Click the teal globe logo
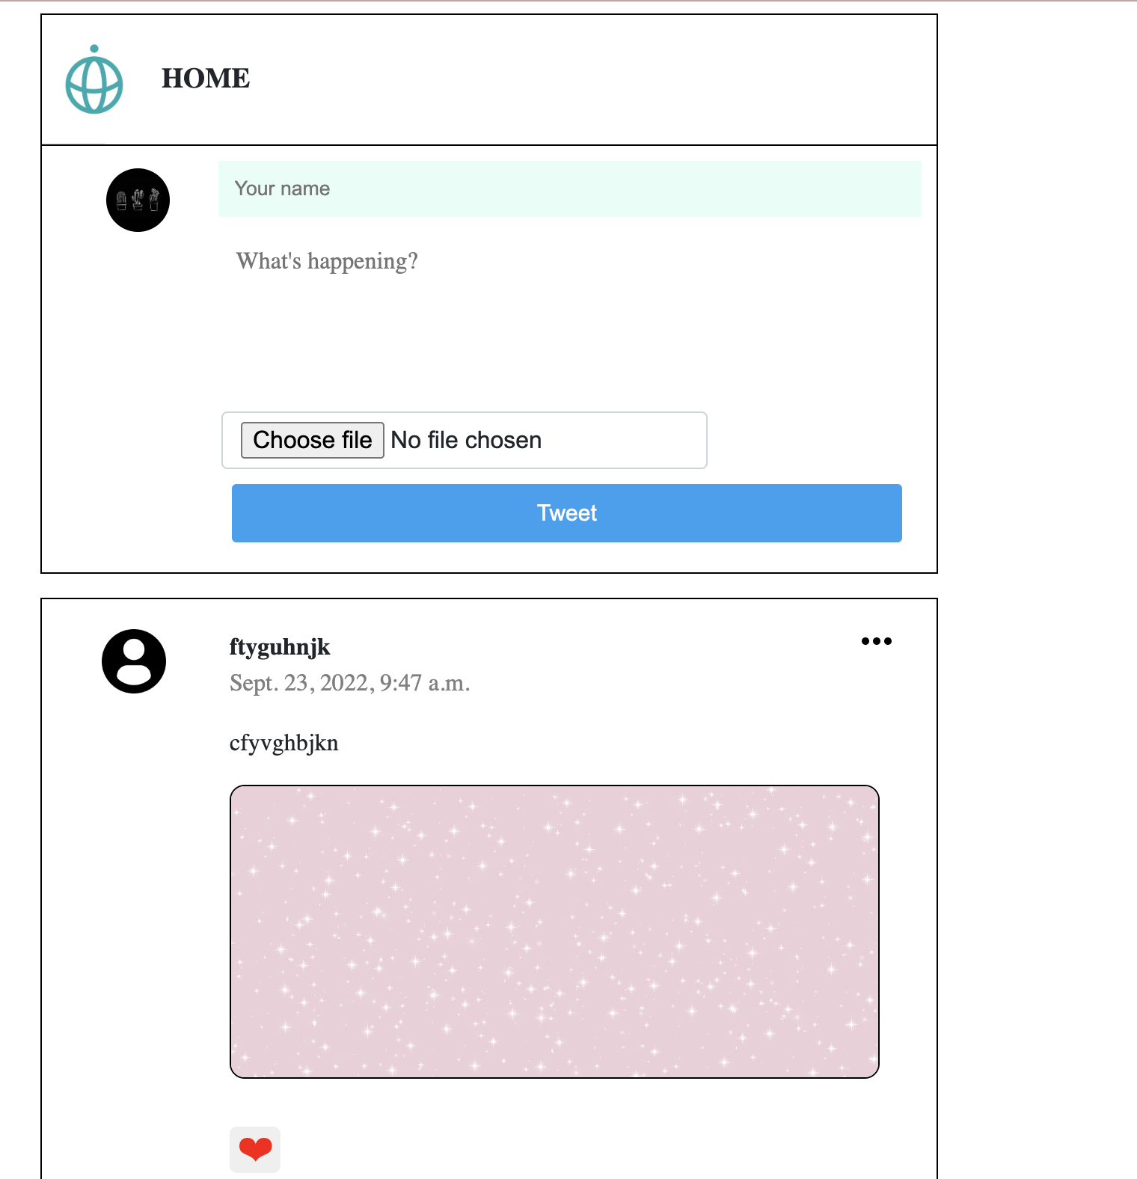The height and width of the screenshot is (1179, 1137). 94,79
